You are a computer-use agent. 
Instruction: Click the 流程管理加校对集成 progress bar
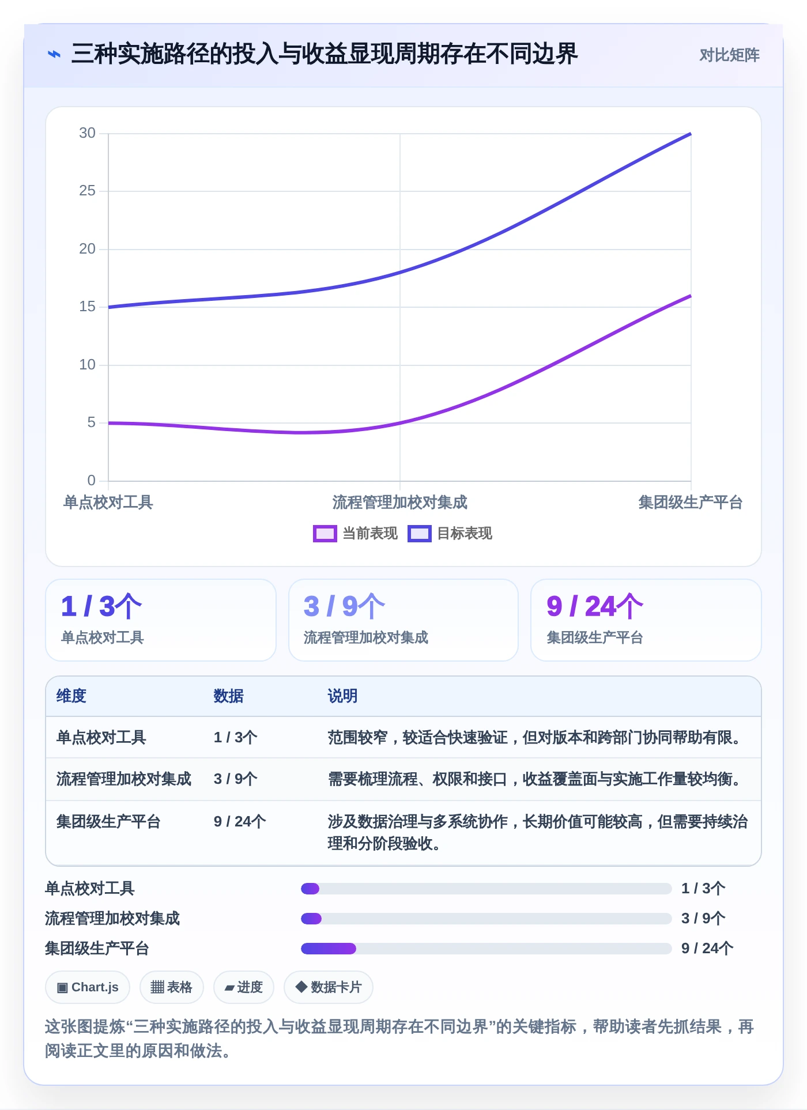click(486, 919)
